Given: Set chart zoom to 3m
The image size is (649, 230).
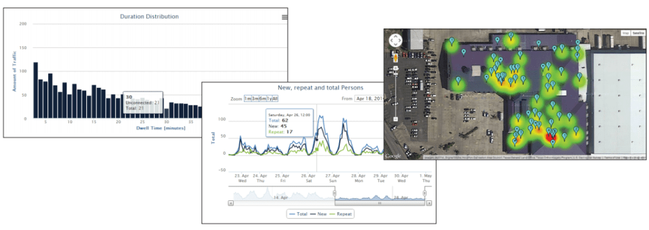Looking at the screenshot, I should point(255,99).
